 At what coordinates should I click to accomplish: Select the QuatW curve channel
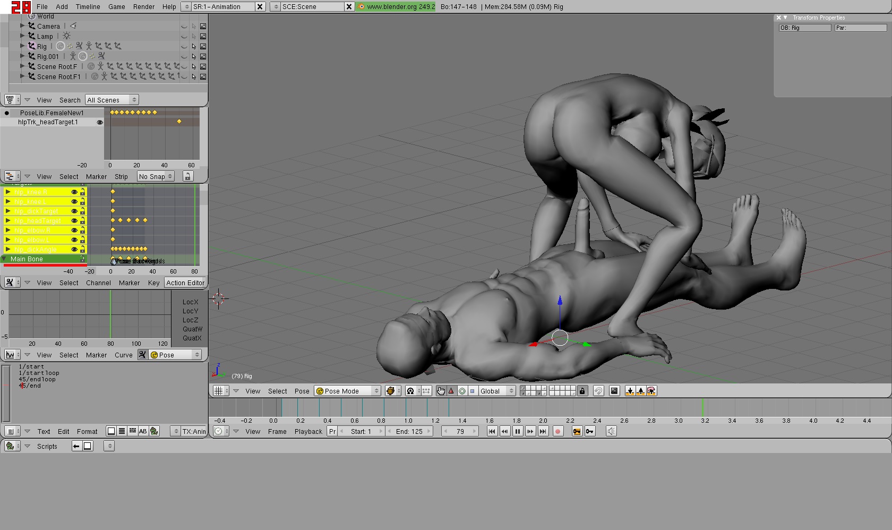192,329
